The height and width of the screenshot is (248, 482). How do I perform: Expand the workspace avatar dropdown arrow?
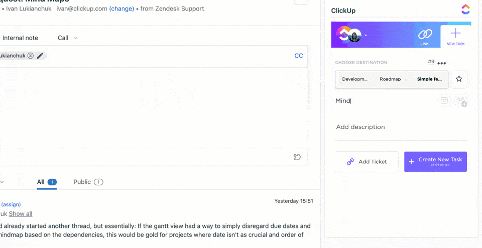click(366, 35)
